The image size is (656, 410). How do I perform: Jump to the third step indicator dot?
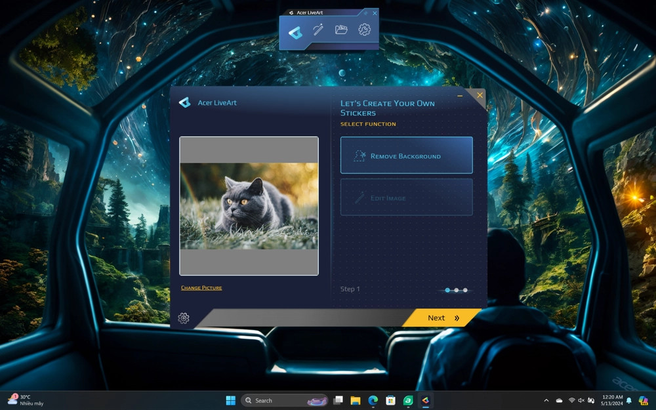click(x=465, y=290)
